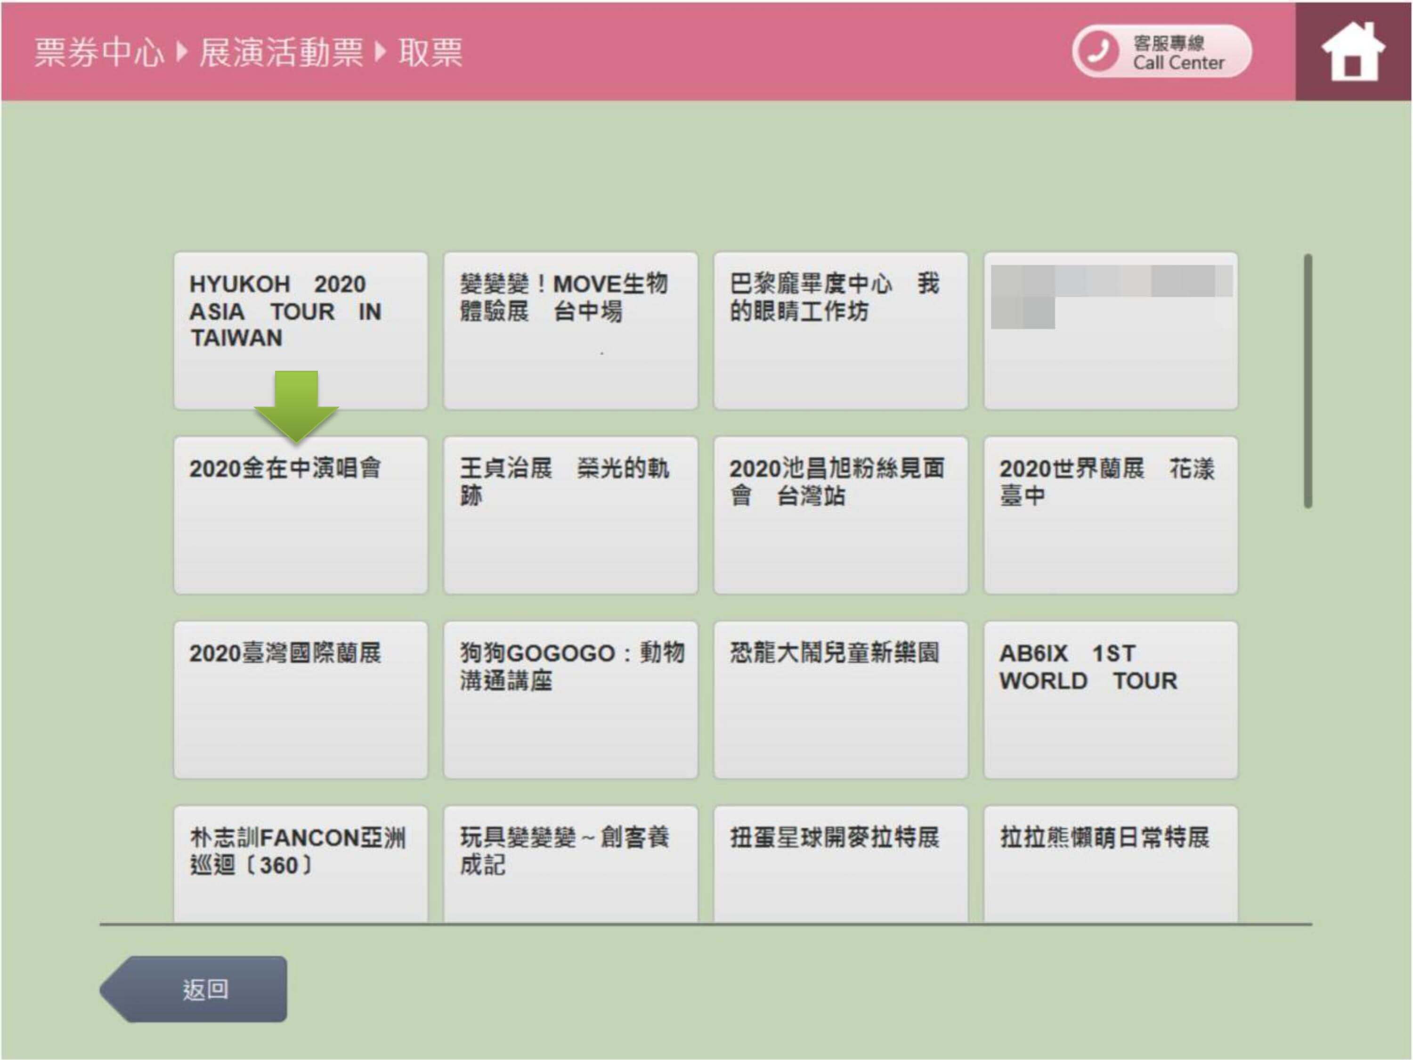This screenshot has height=1060, width=1413.
Task: Tap 恐龍大鬧兒童新樂園 tile
Action: 840,700
